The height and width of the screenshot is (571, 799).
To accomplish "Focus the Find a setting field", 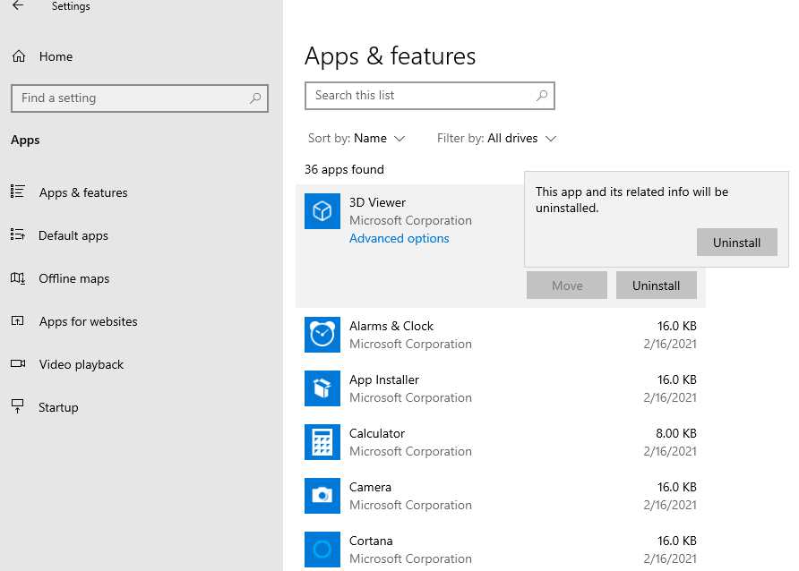I will (140, 98).
